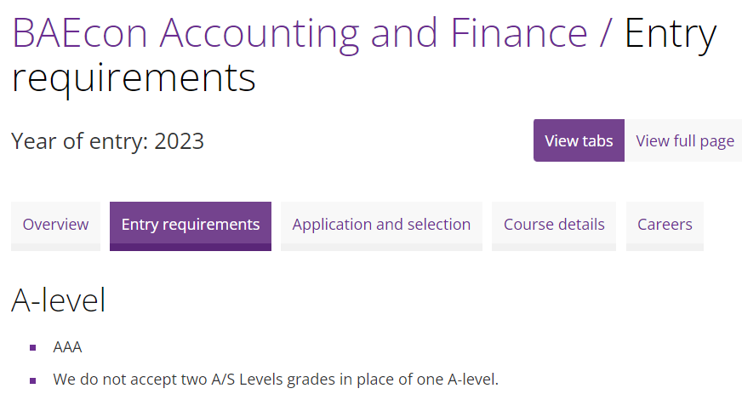Click the black word 'Entry' in page title
The width and height of the screenshot is (742, 400).
(x=671, y=33)
